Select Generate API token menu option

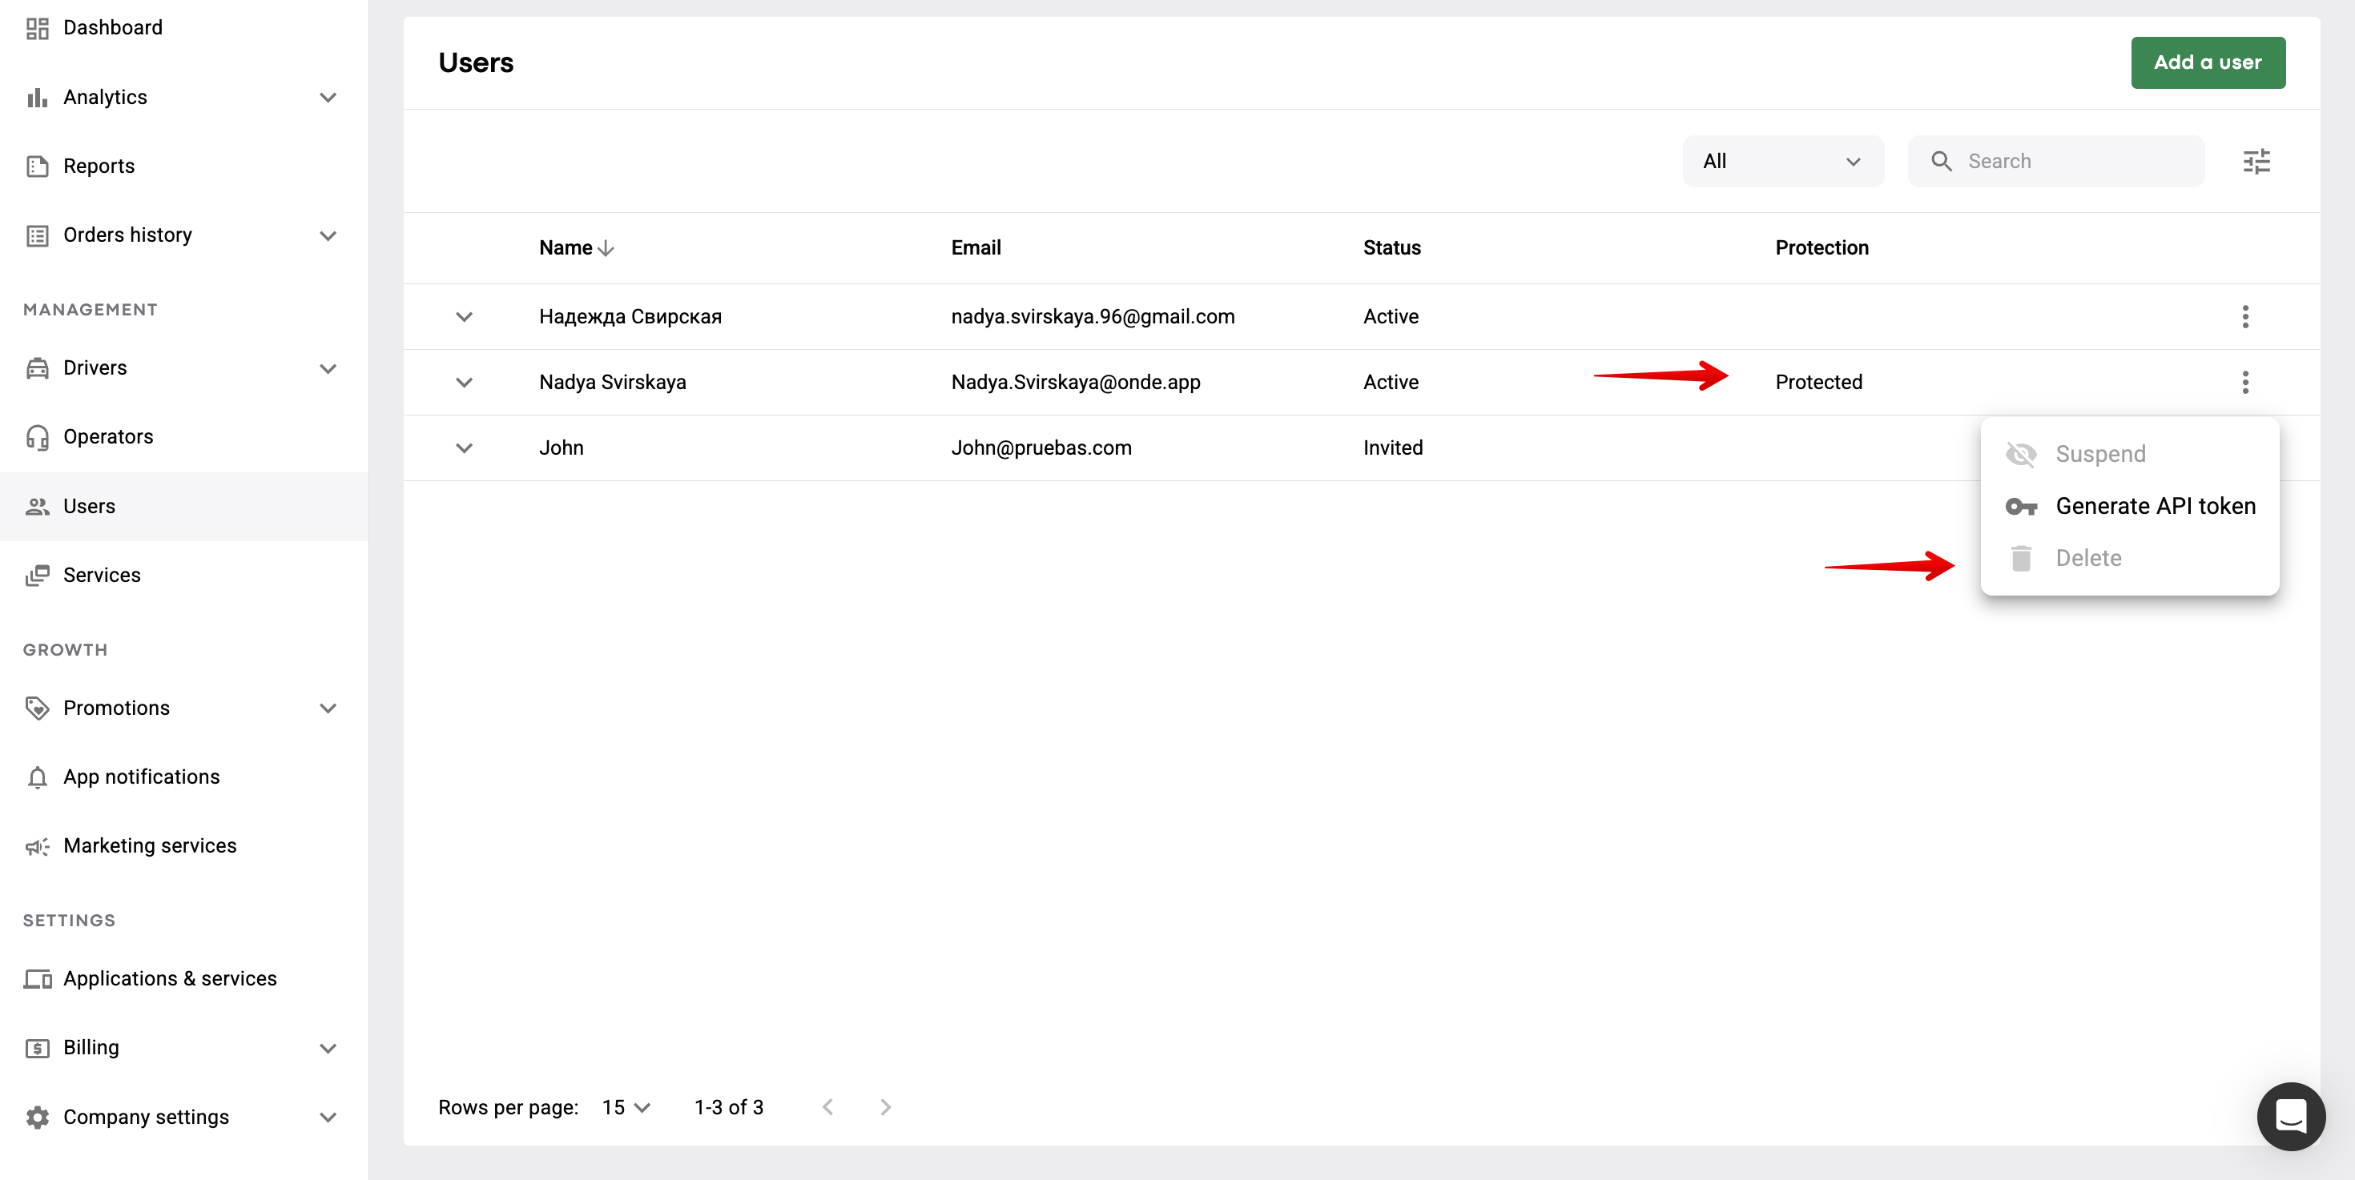tap(2154, 506)
